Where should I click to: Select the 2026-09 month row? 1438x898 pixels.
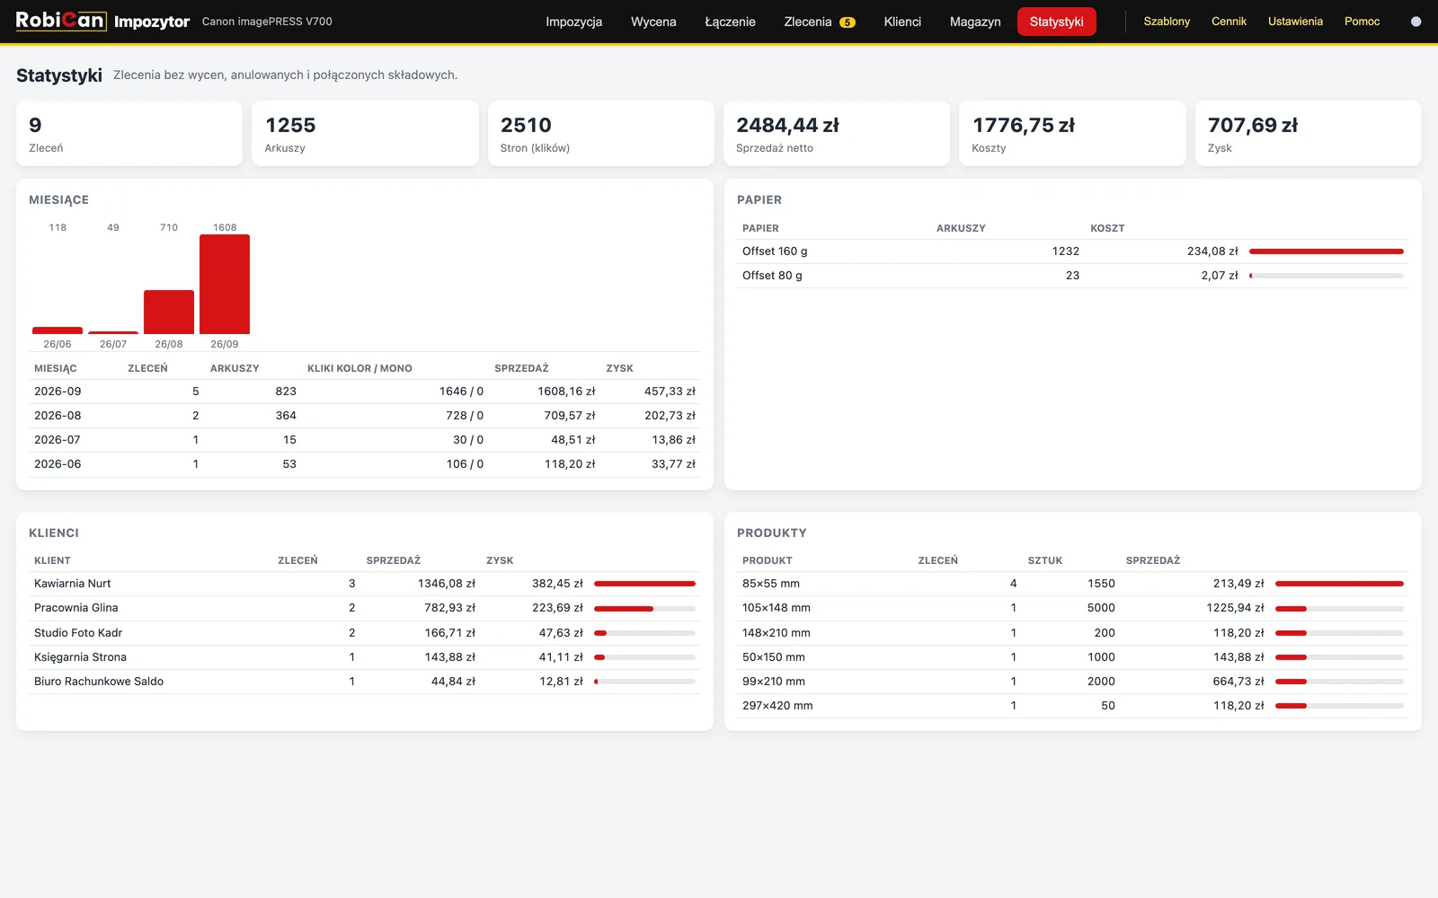click(365, 392)
